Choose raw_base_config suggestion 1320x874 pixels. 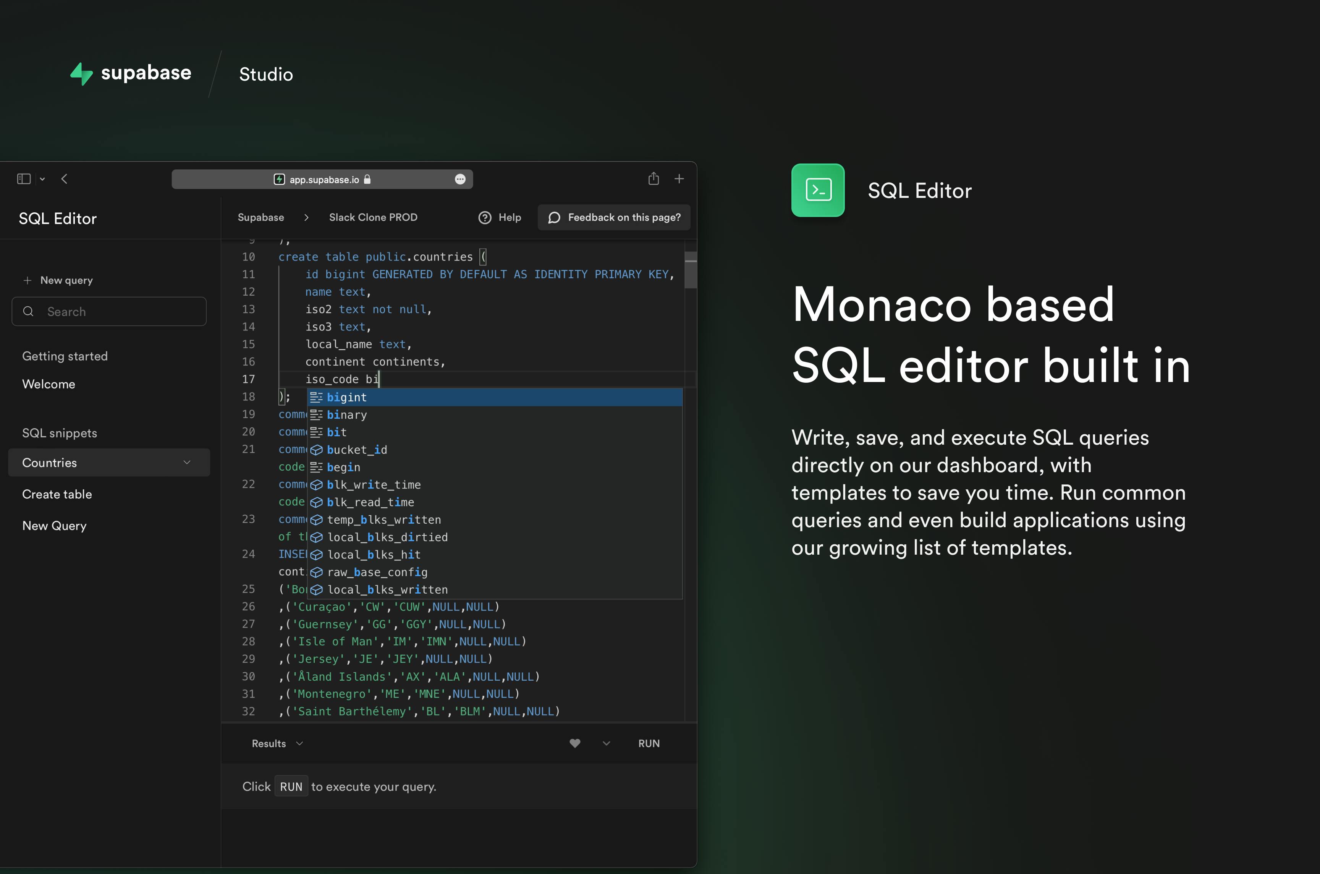[x=495, y=572]
